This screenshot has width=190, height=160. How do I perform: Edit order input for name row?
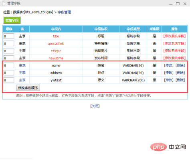9,65
